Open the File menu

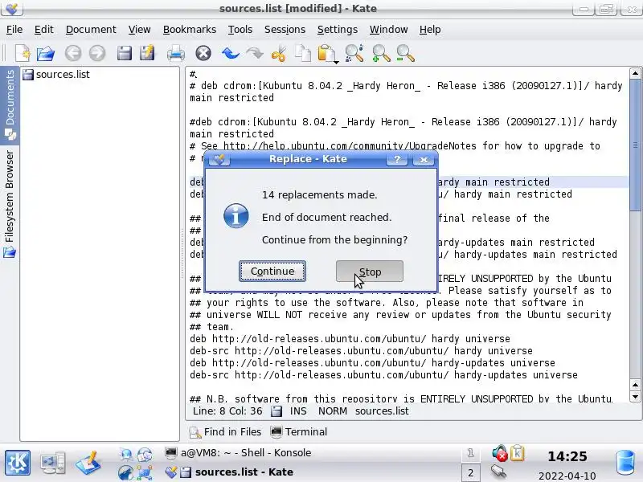coord(14,30)
